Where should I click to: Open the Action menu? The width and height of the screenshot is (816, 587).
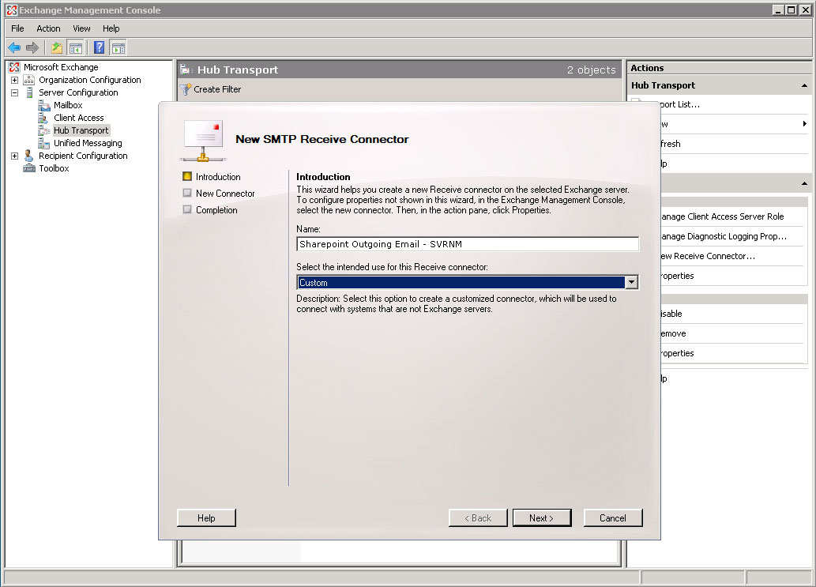(48, 28)
